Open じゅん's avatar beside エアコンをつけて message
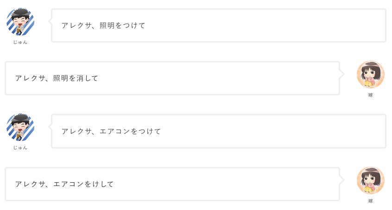 click(20, 127)
